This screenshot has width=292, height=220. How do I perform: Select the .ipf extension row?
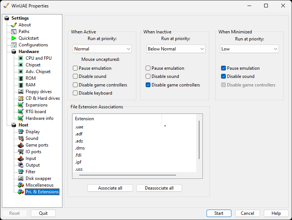click(x=134, y=162)
